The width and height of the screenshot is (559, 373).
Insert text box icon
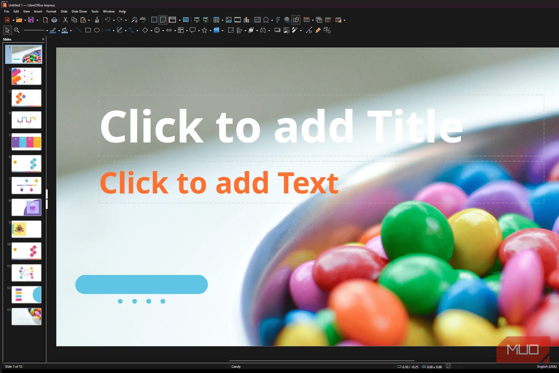[257, 20]
